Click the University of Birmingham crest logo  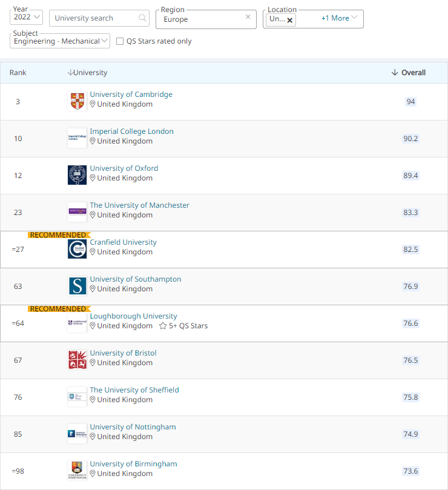tap(77, 471)
